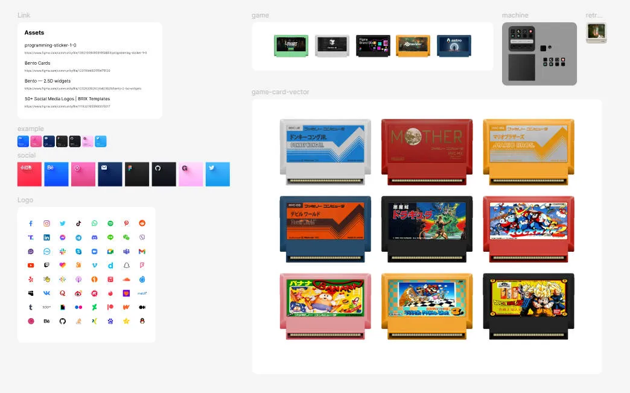Click the YouTube logo icon
Image resolution: width=630 pixels, height=393 pixels.
click(x=31, y=265)
